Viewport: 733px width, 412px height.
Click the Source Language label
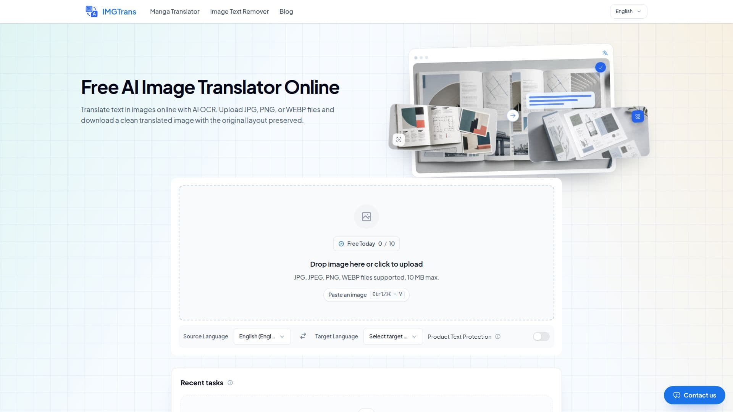205,336
